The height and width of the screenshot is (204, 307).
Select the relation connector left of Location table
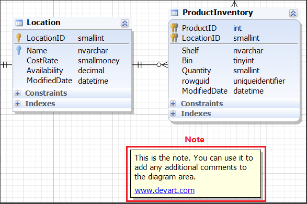[x=6, y=65]
